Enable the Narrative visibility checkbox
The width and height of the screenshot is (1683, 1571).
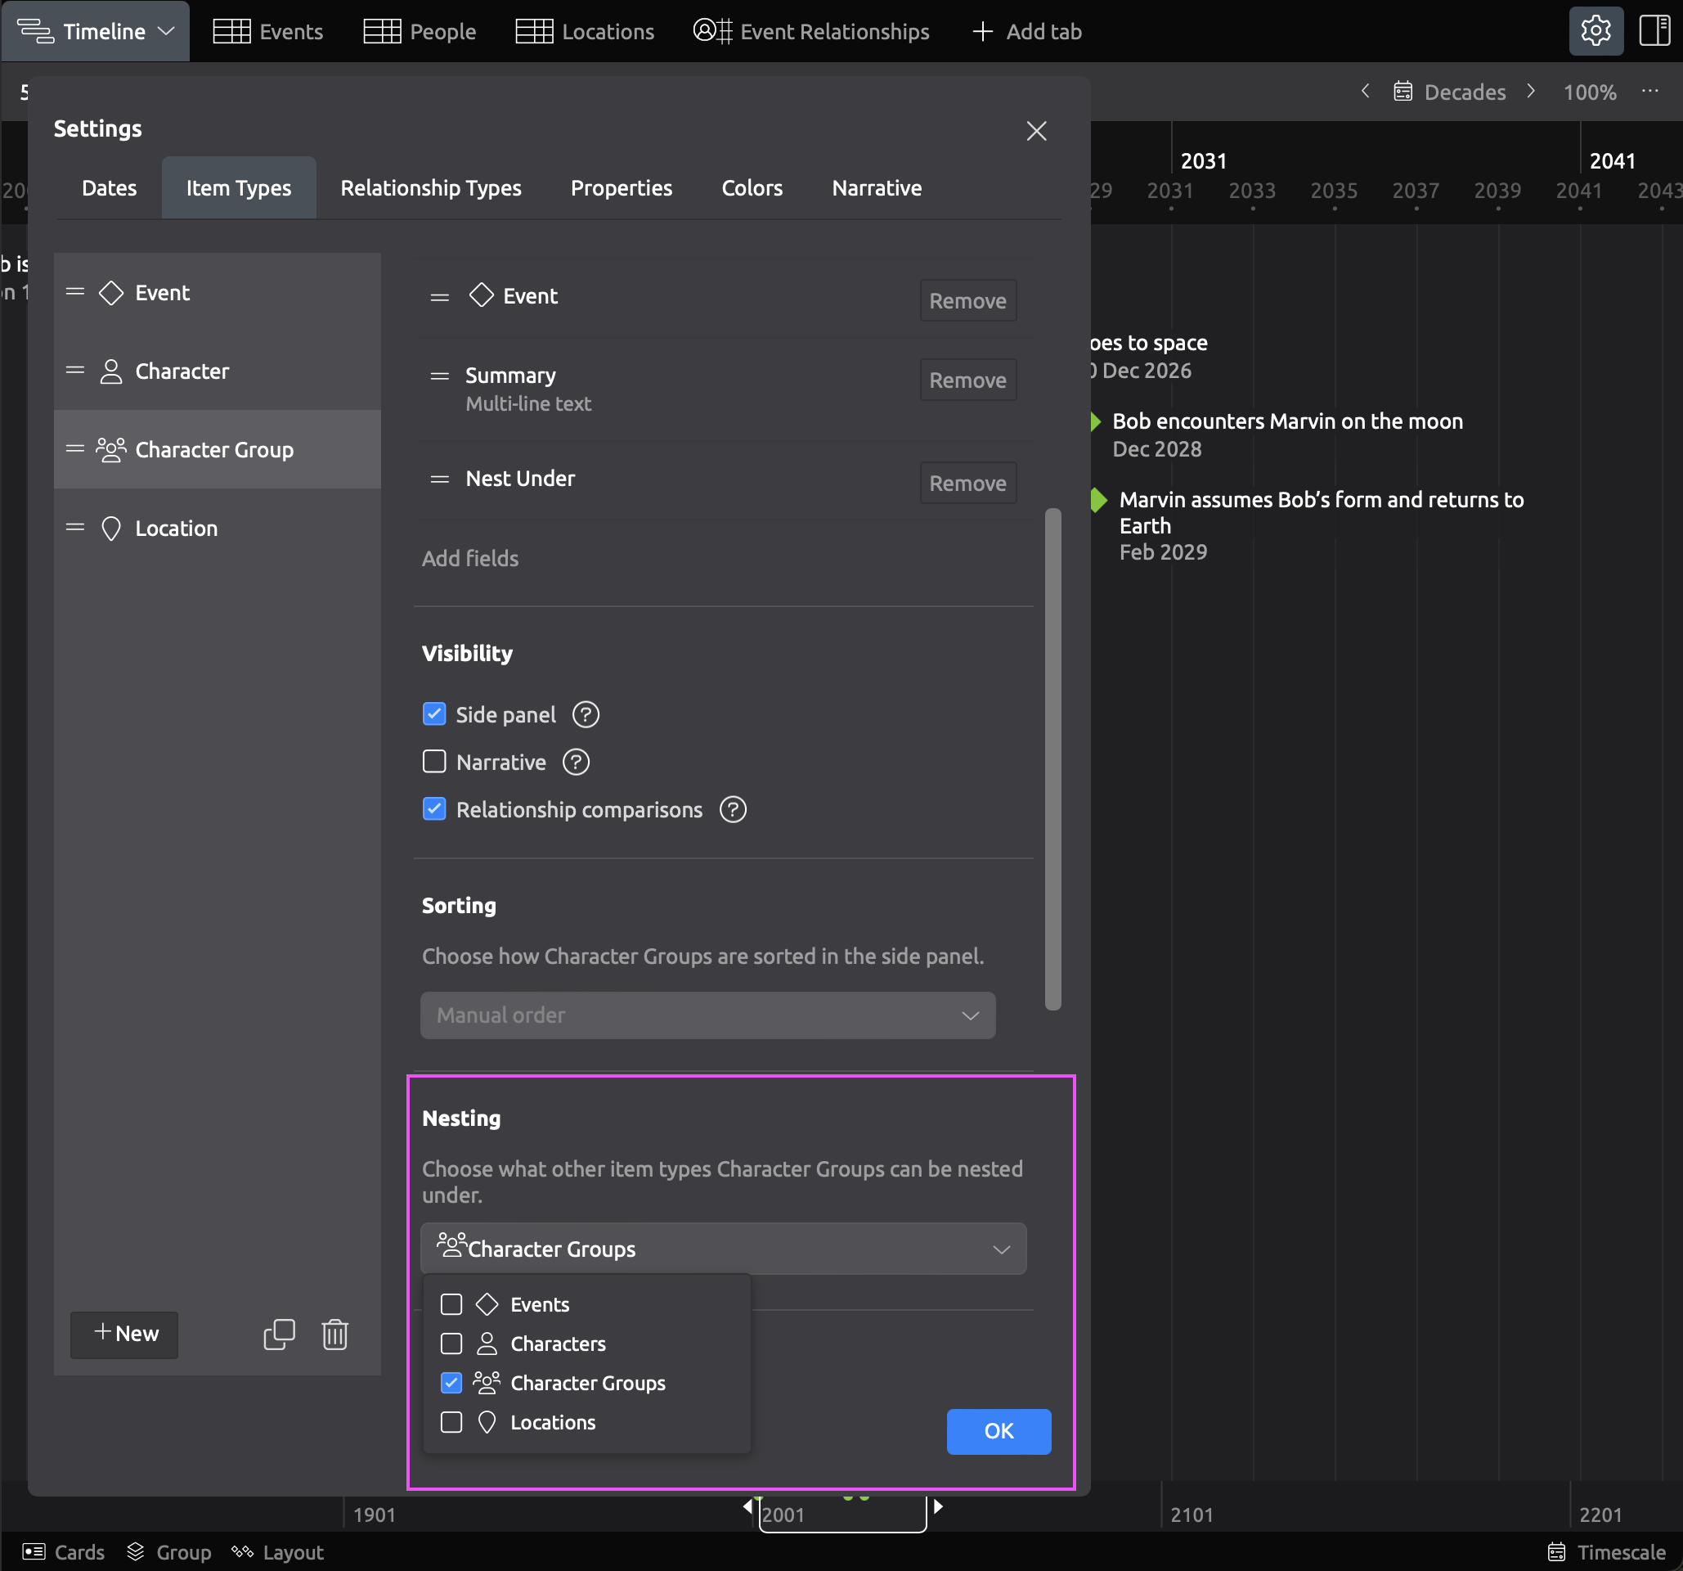pos(434,763)
